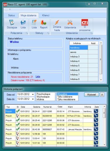This screenshot has width=110, height=151.
Task: Click the Ilość column header
Action: click(93, 43)
